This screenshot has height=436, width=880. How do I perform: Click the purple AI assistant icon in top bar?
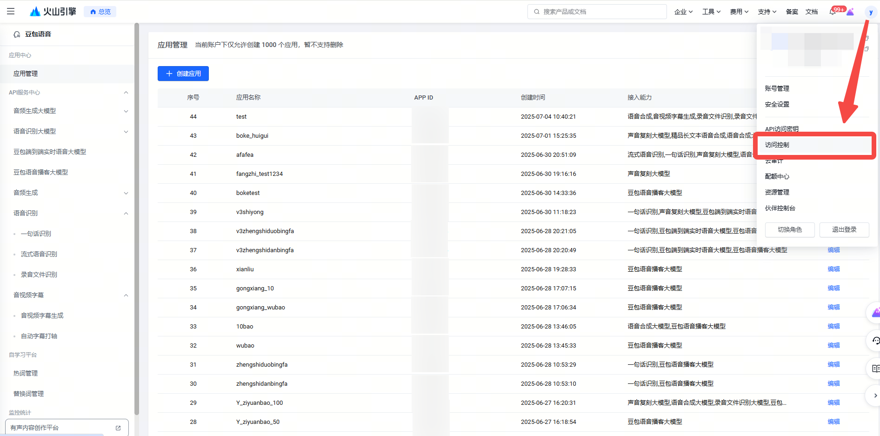[x=850, y=12]
